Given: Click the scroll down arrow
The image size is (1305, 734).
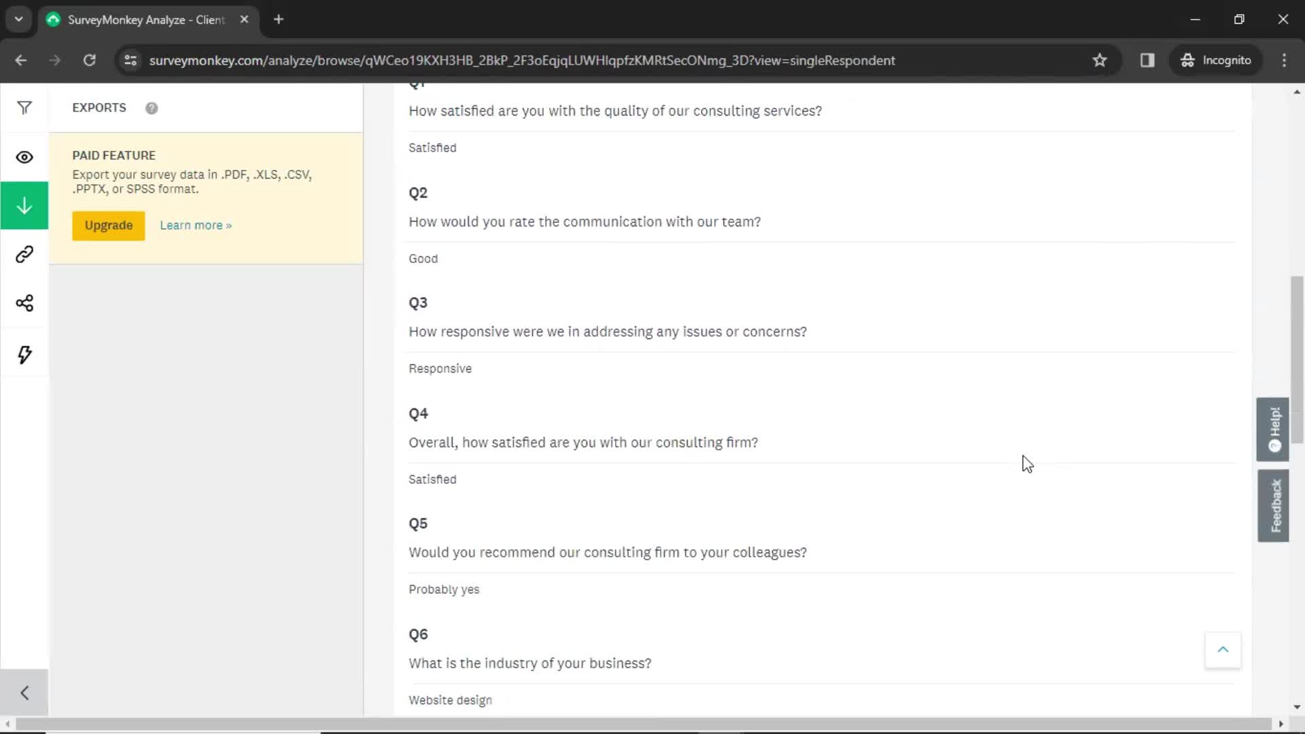Looking at the screenshot, I should (1297, 707).
